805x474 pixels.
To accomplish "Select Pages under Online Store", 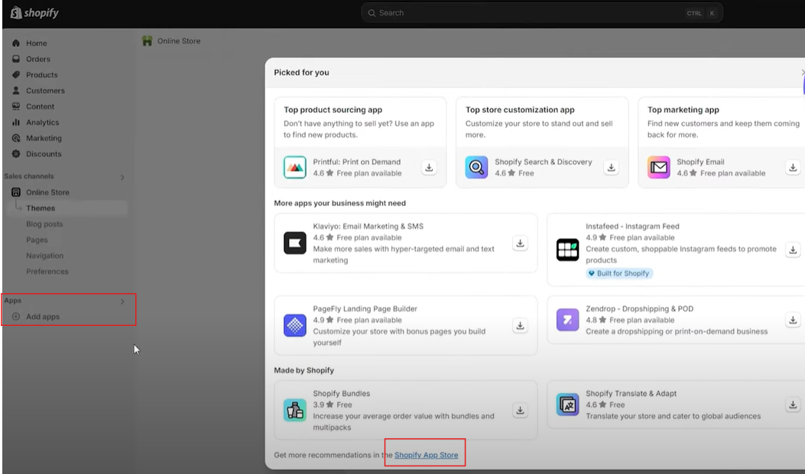I will pyautogui.click(x=37, y=240).
